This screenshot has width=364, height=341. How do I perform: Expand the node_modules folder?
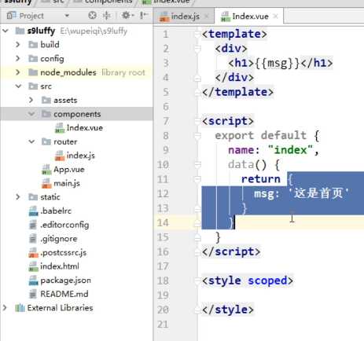coord(18,72)
